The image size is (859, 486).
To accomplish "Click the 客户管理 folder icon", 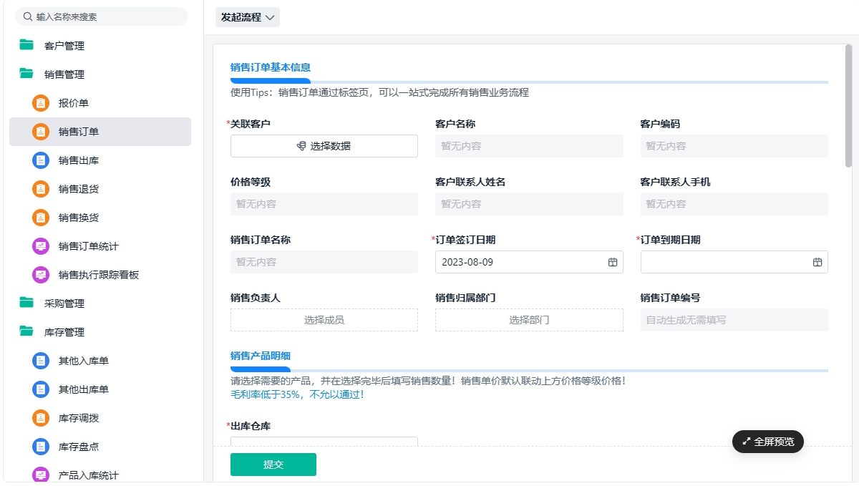I will (26, 45).
